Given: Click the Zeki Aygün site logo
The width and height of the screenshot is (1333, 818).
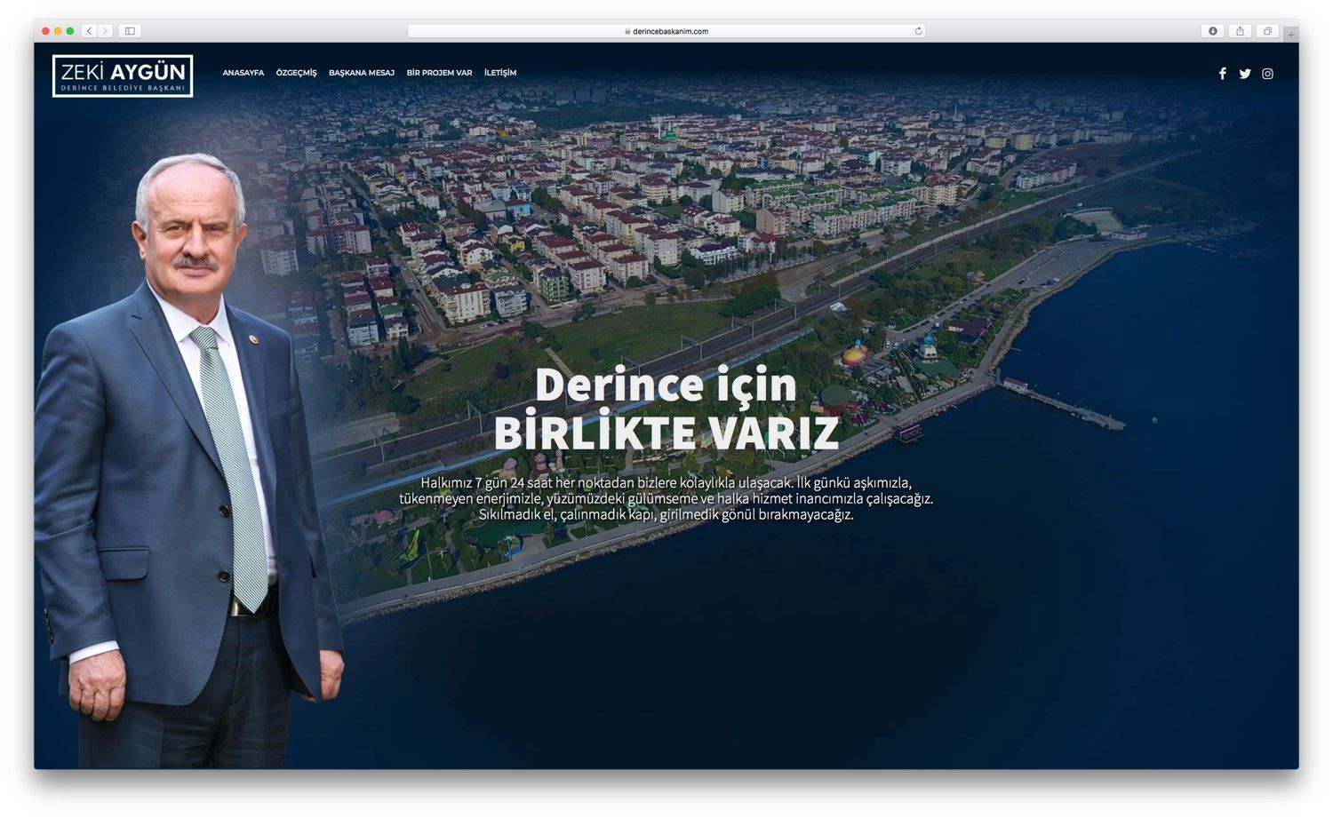Looking at the screenshot, I should coord(123,75).
